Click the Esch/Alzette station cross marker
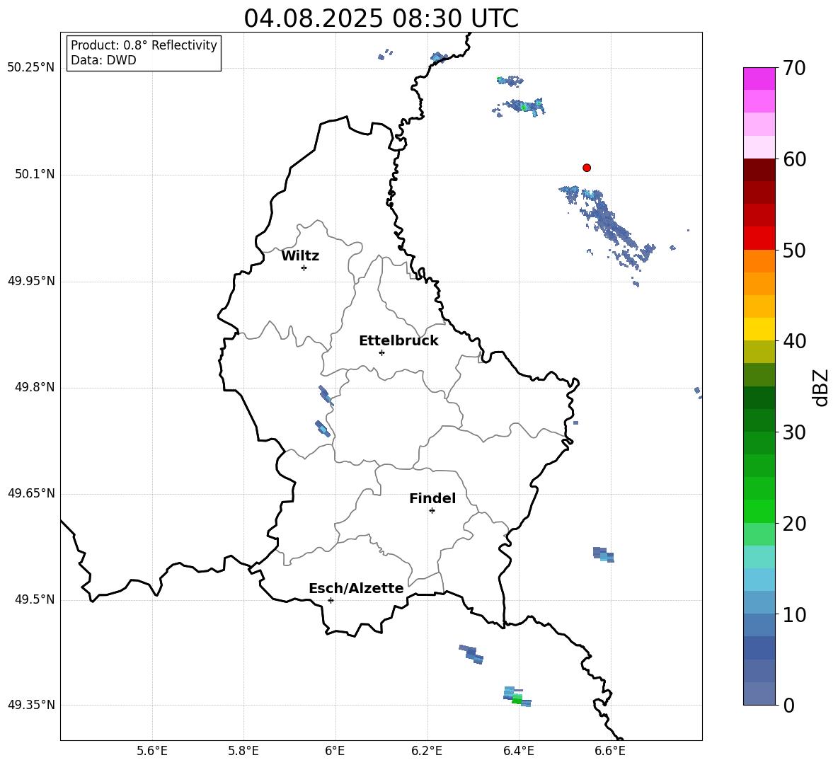Screen dimensions: 838x765 pyautogui.click(x=331, y=600)
